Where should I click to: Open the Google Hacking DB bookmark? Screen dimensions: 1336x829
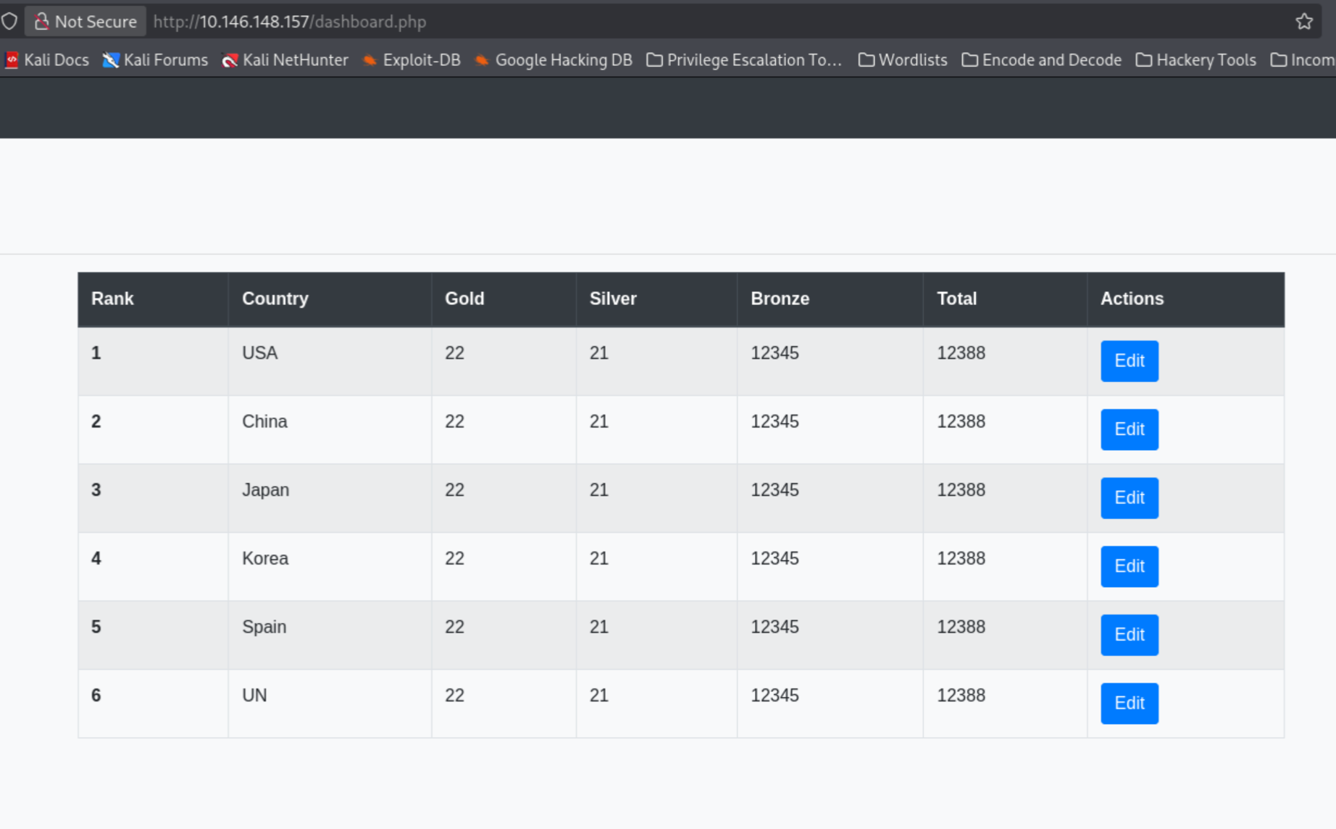[554, 60]
